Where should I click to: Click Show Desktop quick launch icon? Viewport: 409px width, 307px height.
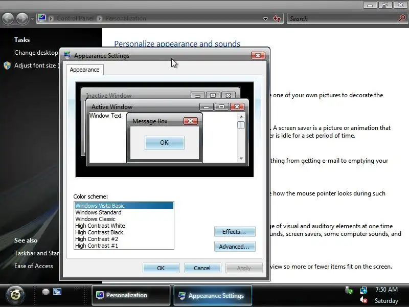46,291
